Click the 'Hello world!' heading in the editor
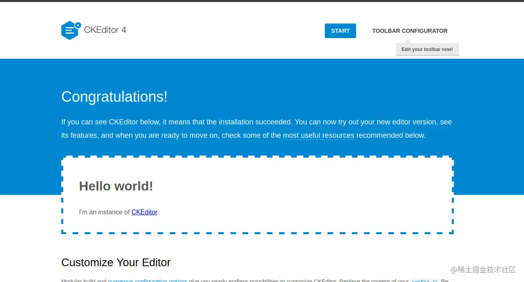The width and height of the screenshot is (524, 282). pyautogui.click(x=116, y=186)
